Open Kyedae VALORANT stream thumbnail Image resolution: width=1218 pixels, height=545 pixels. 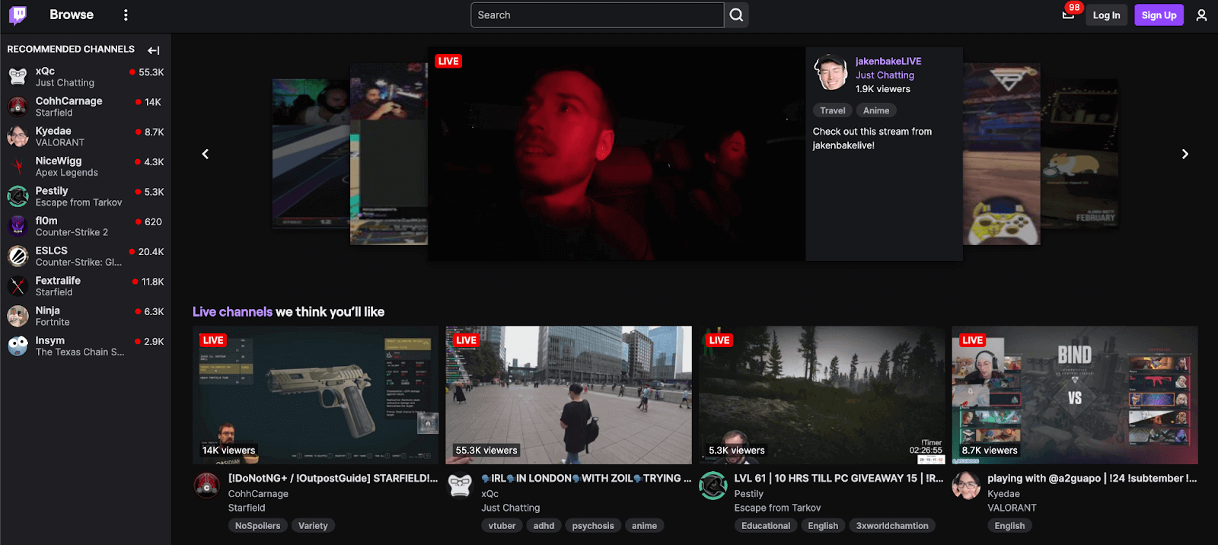[1075, 395]
